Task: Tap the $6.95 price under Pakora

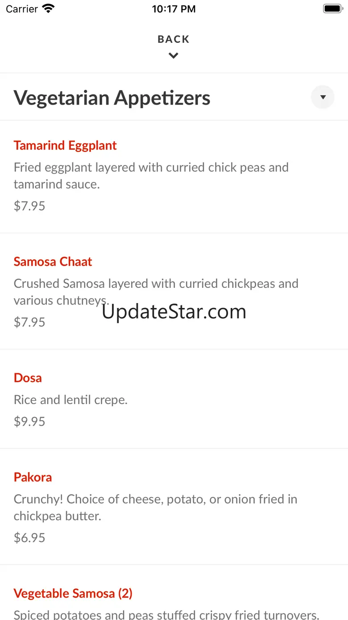Action: click(x=29, y=538)
